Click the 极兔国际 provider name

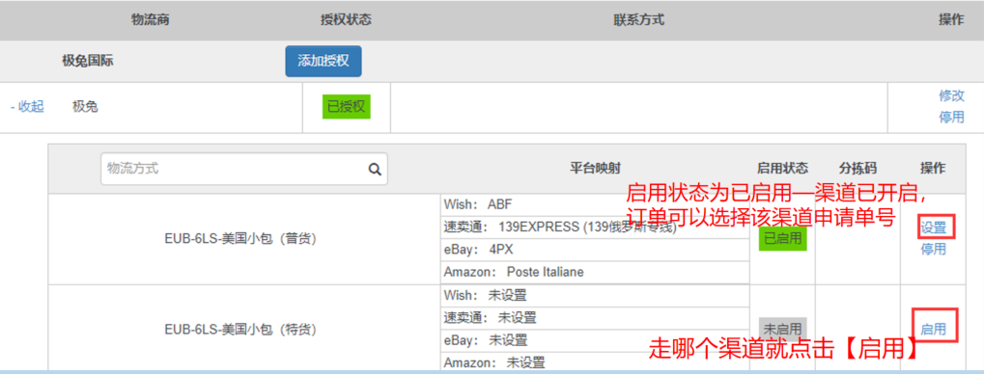point(88,61)
